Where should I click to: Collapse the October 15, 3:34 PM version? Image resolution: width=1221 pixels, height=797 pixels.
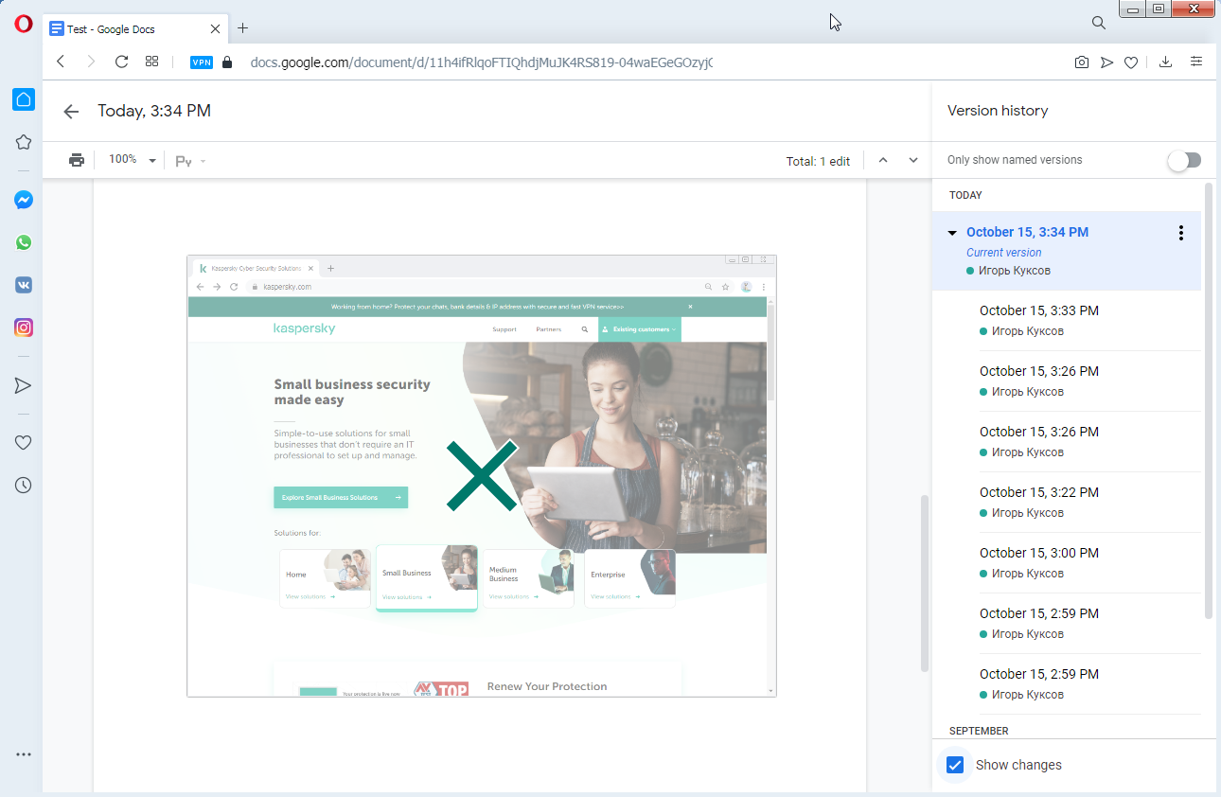[x=953, y=233]
